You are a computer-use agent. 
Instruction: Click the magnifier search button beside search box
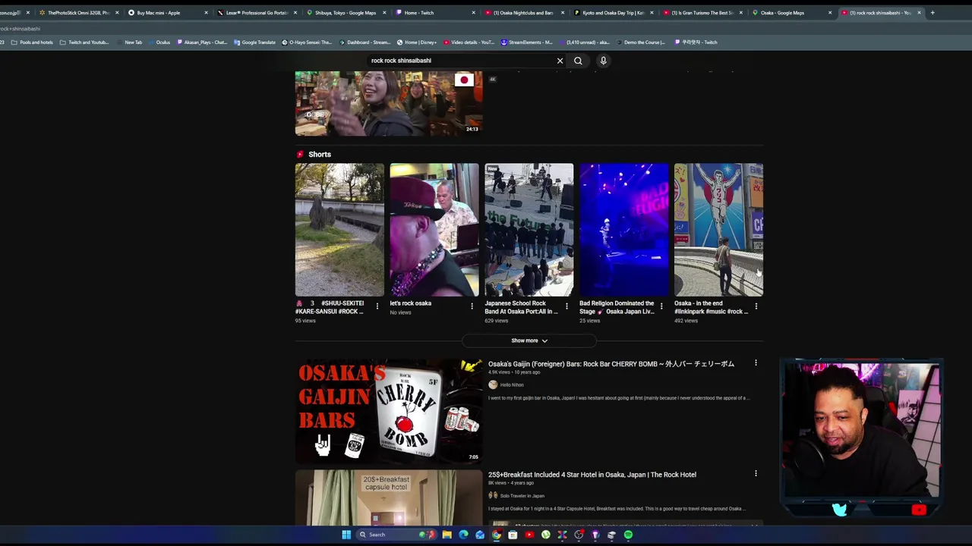578,61
